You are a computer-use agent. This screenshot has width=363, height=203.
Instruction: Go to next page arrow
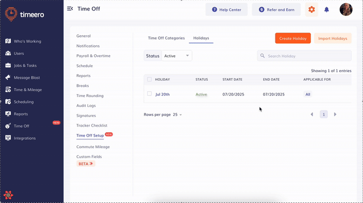(x=335, y=114)
